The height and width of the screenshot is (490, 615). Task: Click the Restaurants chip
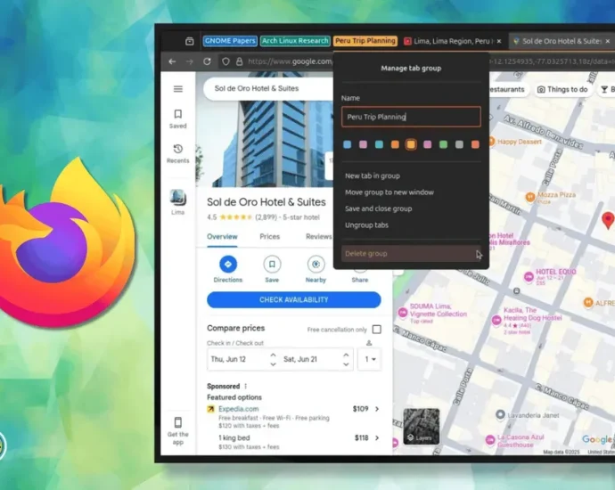click(507, 90)
